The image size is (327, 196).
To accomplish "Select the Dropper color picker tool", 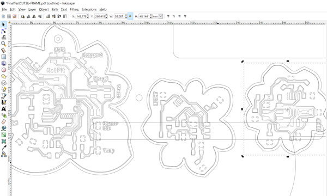I will click(x=4, y=148).
